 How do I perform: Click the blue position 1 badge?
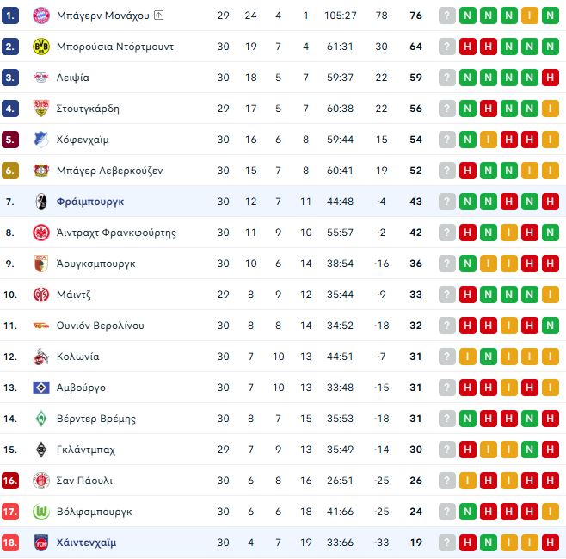(10, 16)
